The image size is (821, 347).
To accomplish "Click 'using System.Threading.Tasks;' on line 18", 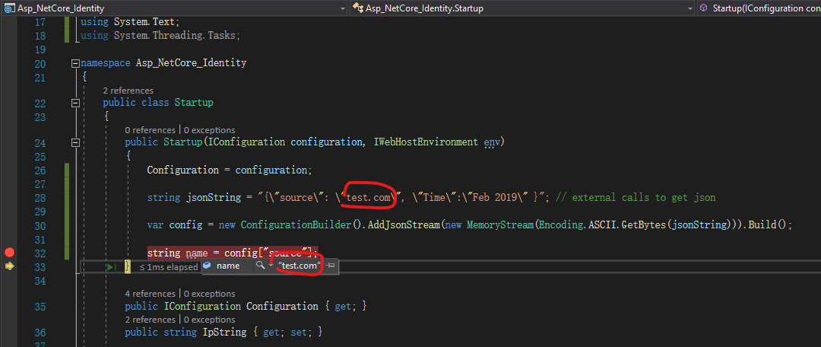I will (160, 36).
